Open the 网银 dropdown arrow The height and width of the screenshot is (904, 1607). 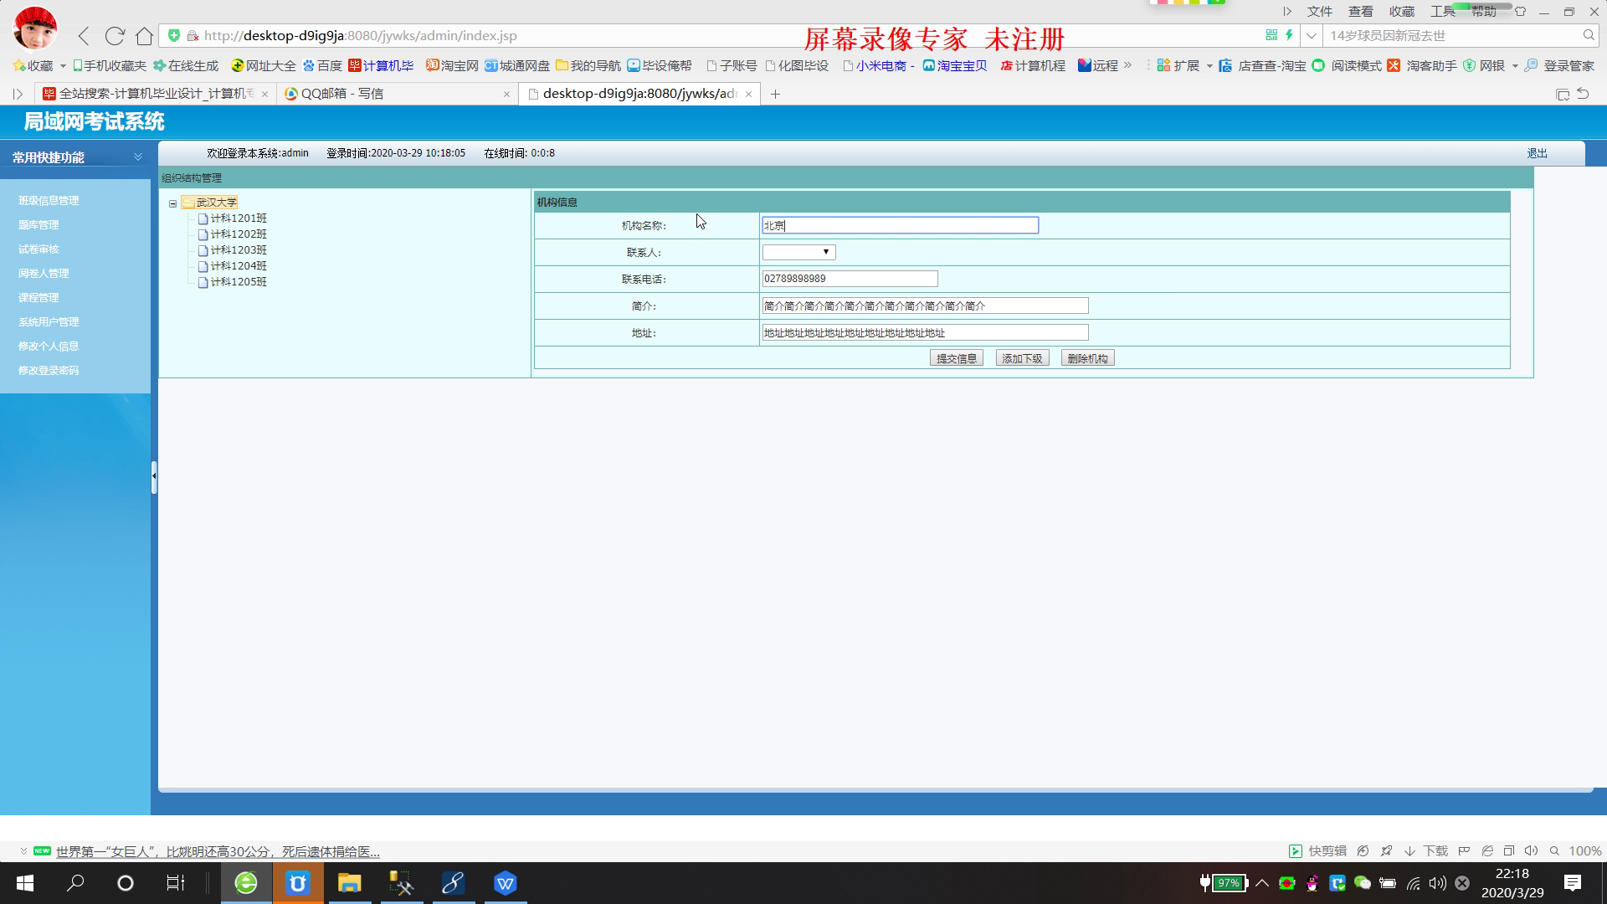1515,66
